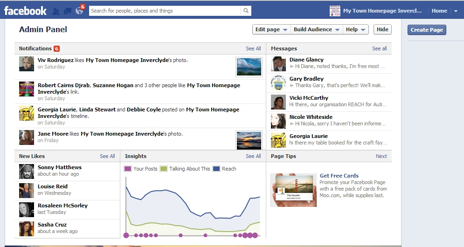Open Gary Bradley's message avatar

click(278, 83)
